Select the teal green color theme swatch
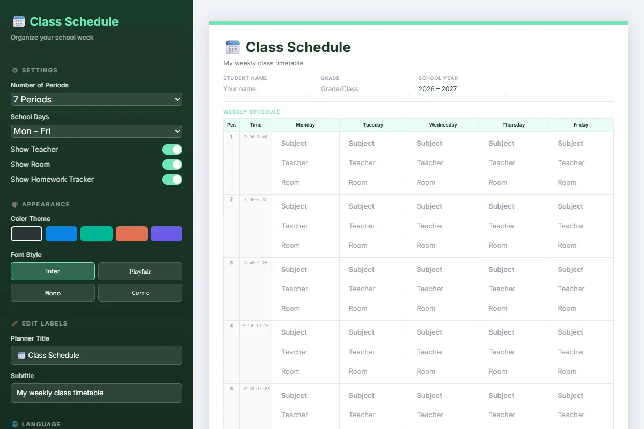 [97, 234]
